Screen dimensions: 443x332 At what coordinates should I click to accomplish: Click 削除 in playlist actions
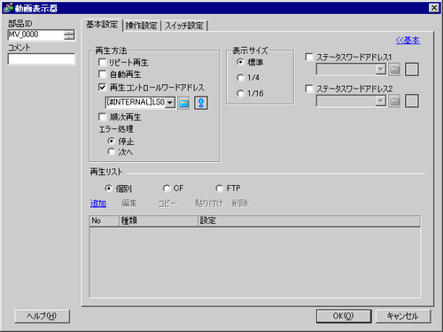click(240, 204)
